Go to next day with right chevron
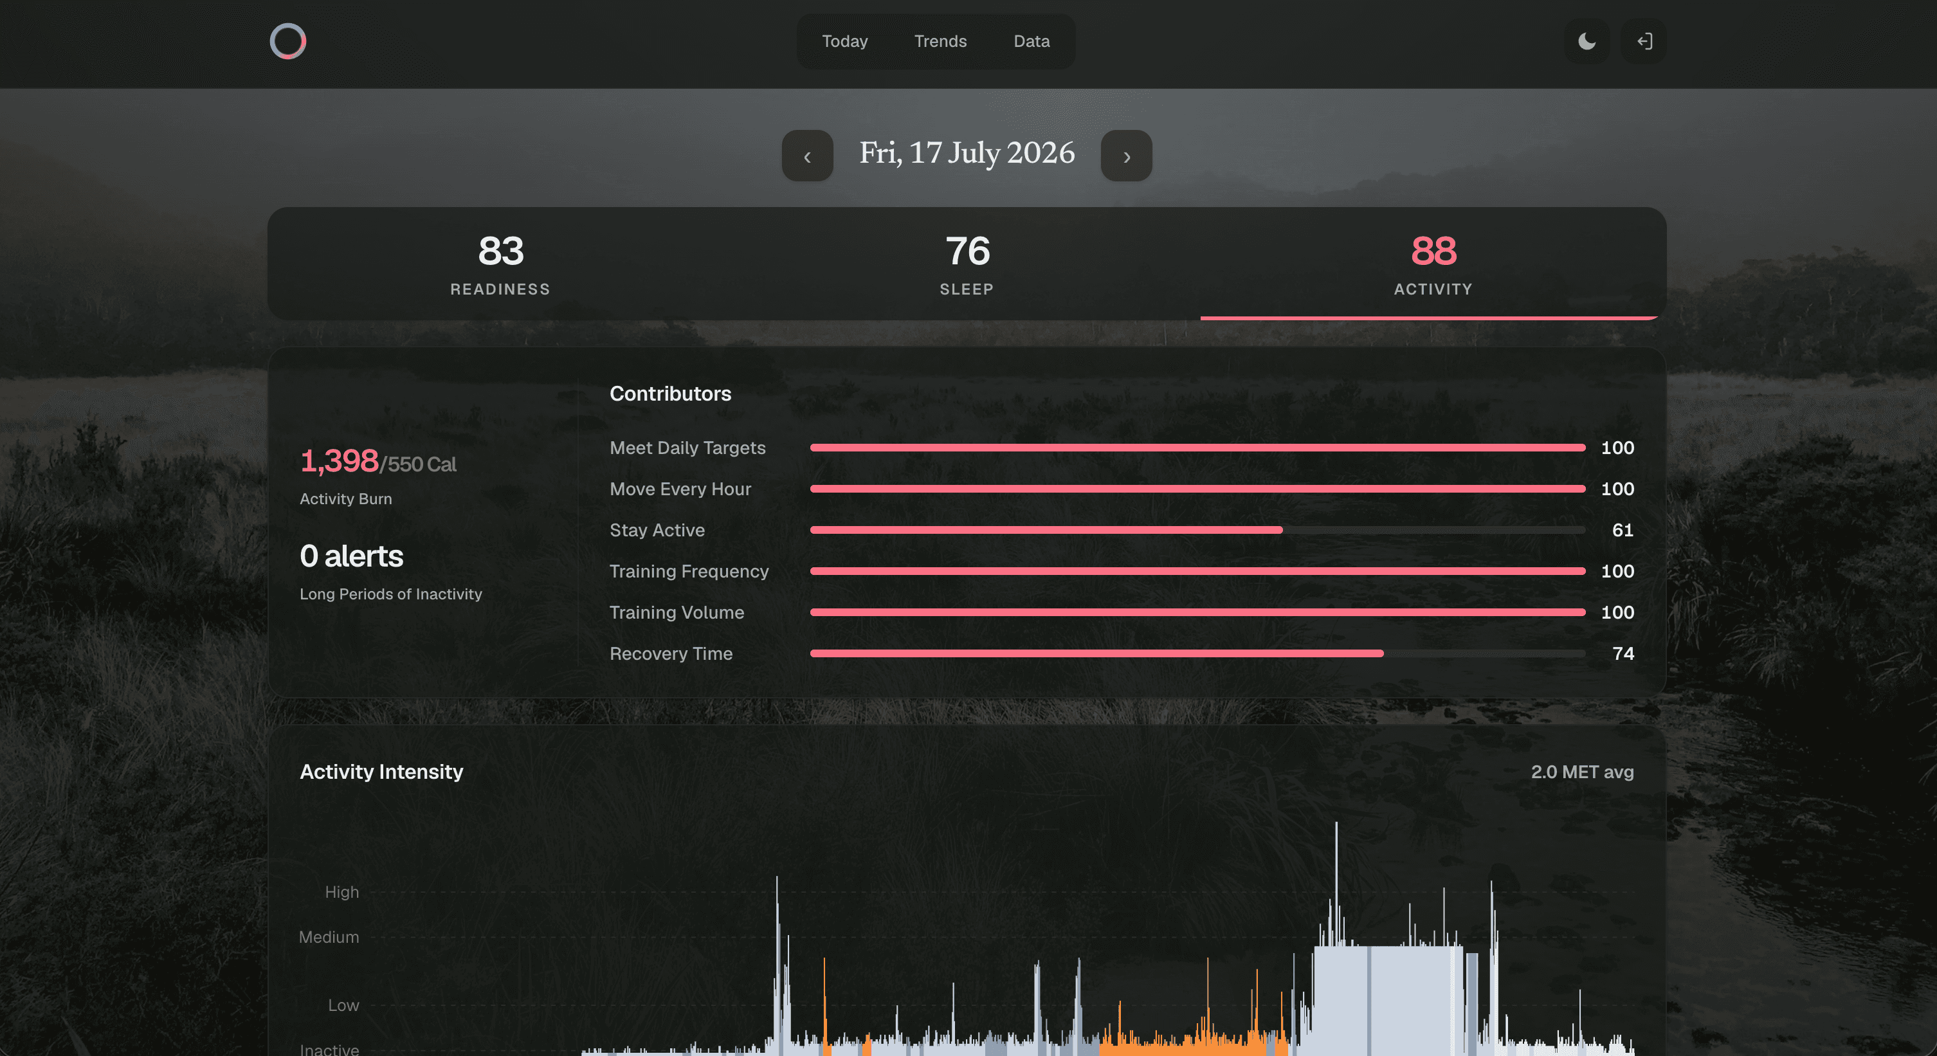This screenshot has height=1056, width=1937. point(1127,156)
